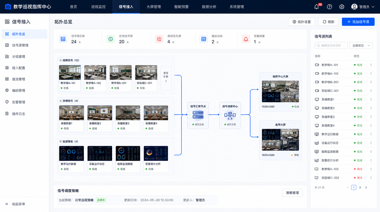
Task: Click the icon beside 教学楼A-103 in list
Action: click(316, 169)
